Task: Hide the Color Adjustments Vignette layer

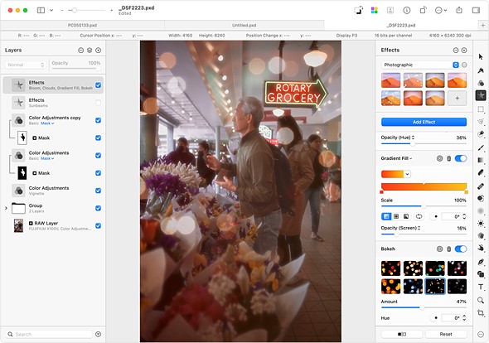Action: 99,191
